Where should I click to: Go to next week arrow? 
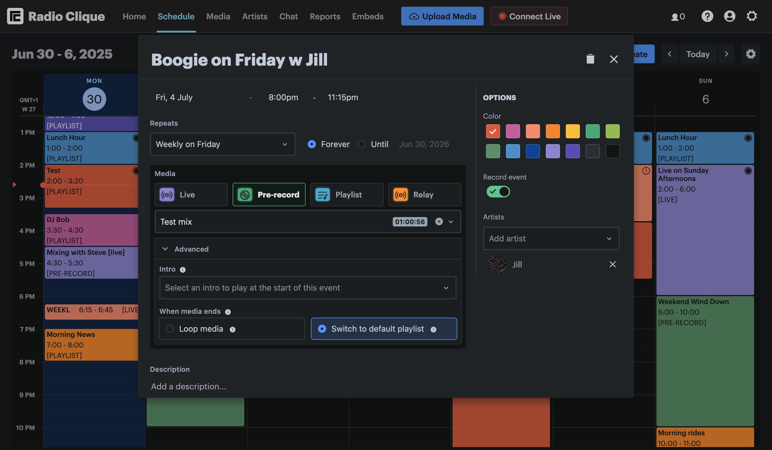pos(726,54)
